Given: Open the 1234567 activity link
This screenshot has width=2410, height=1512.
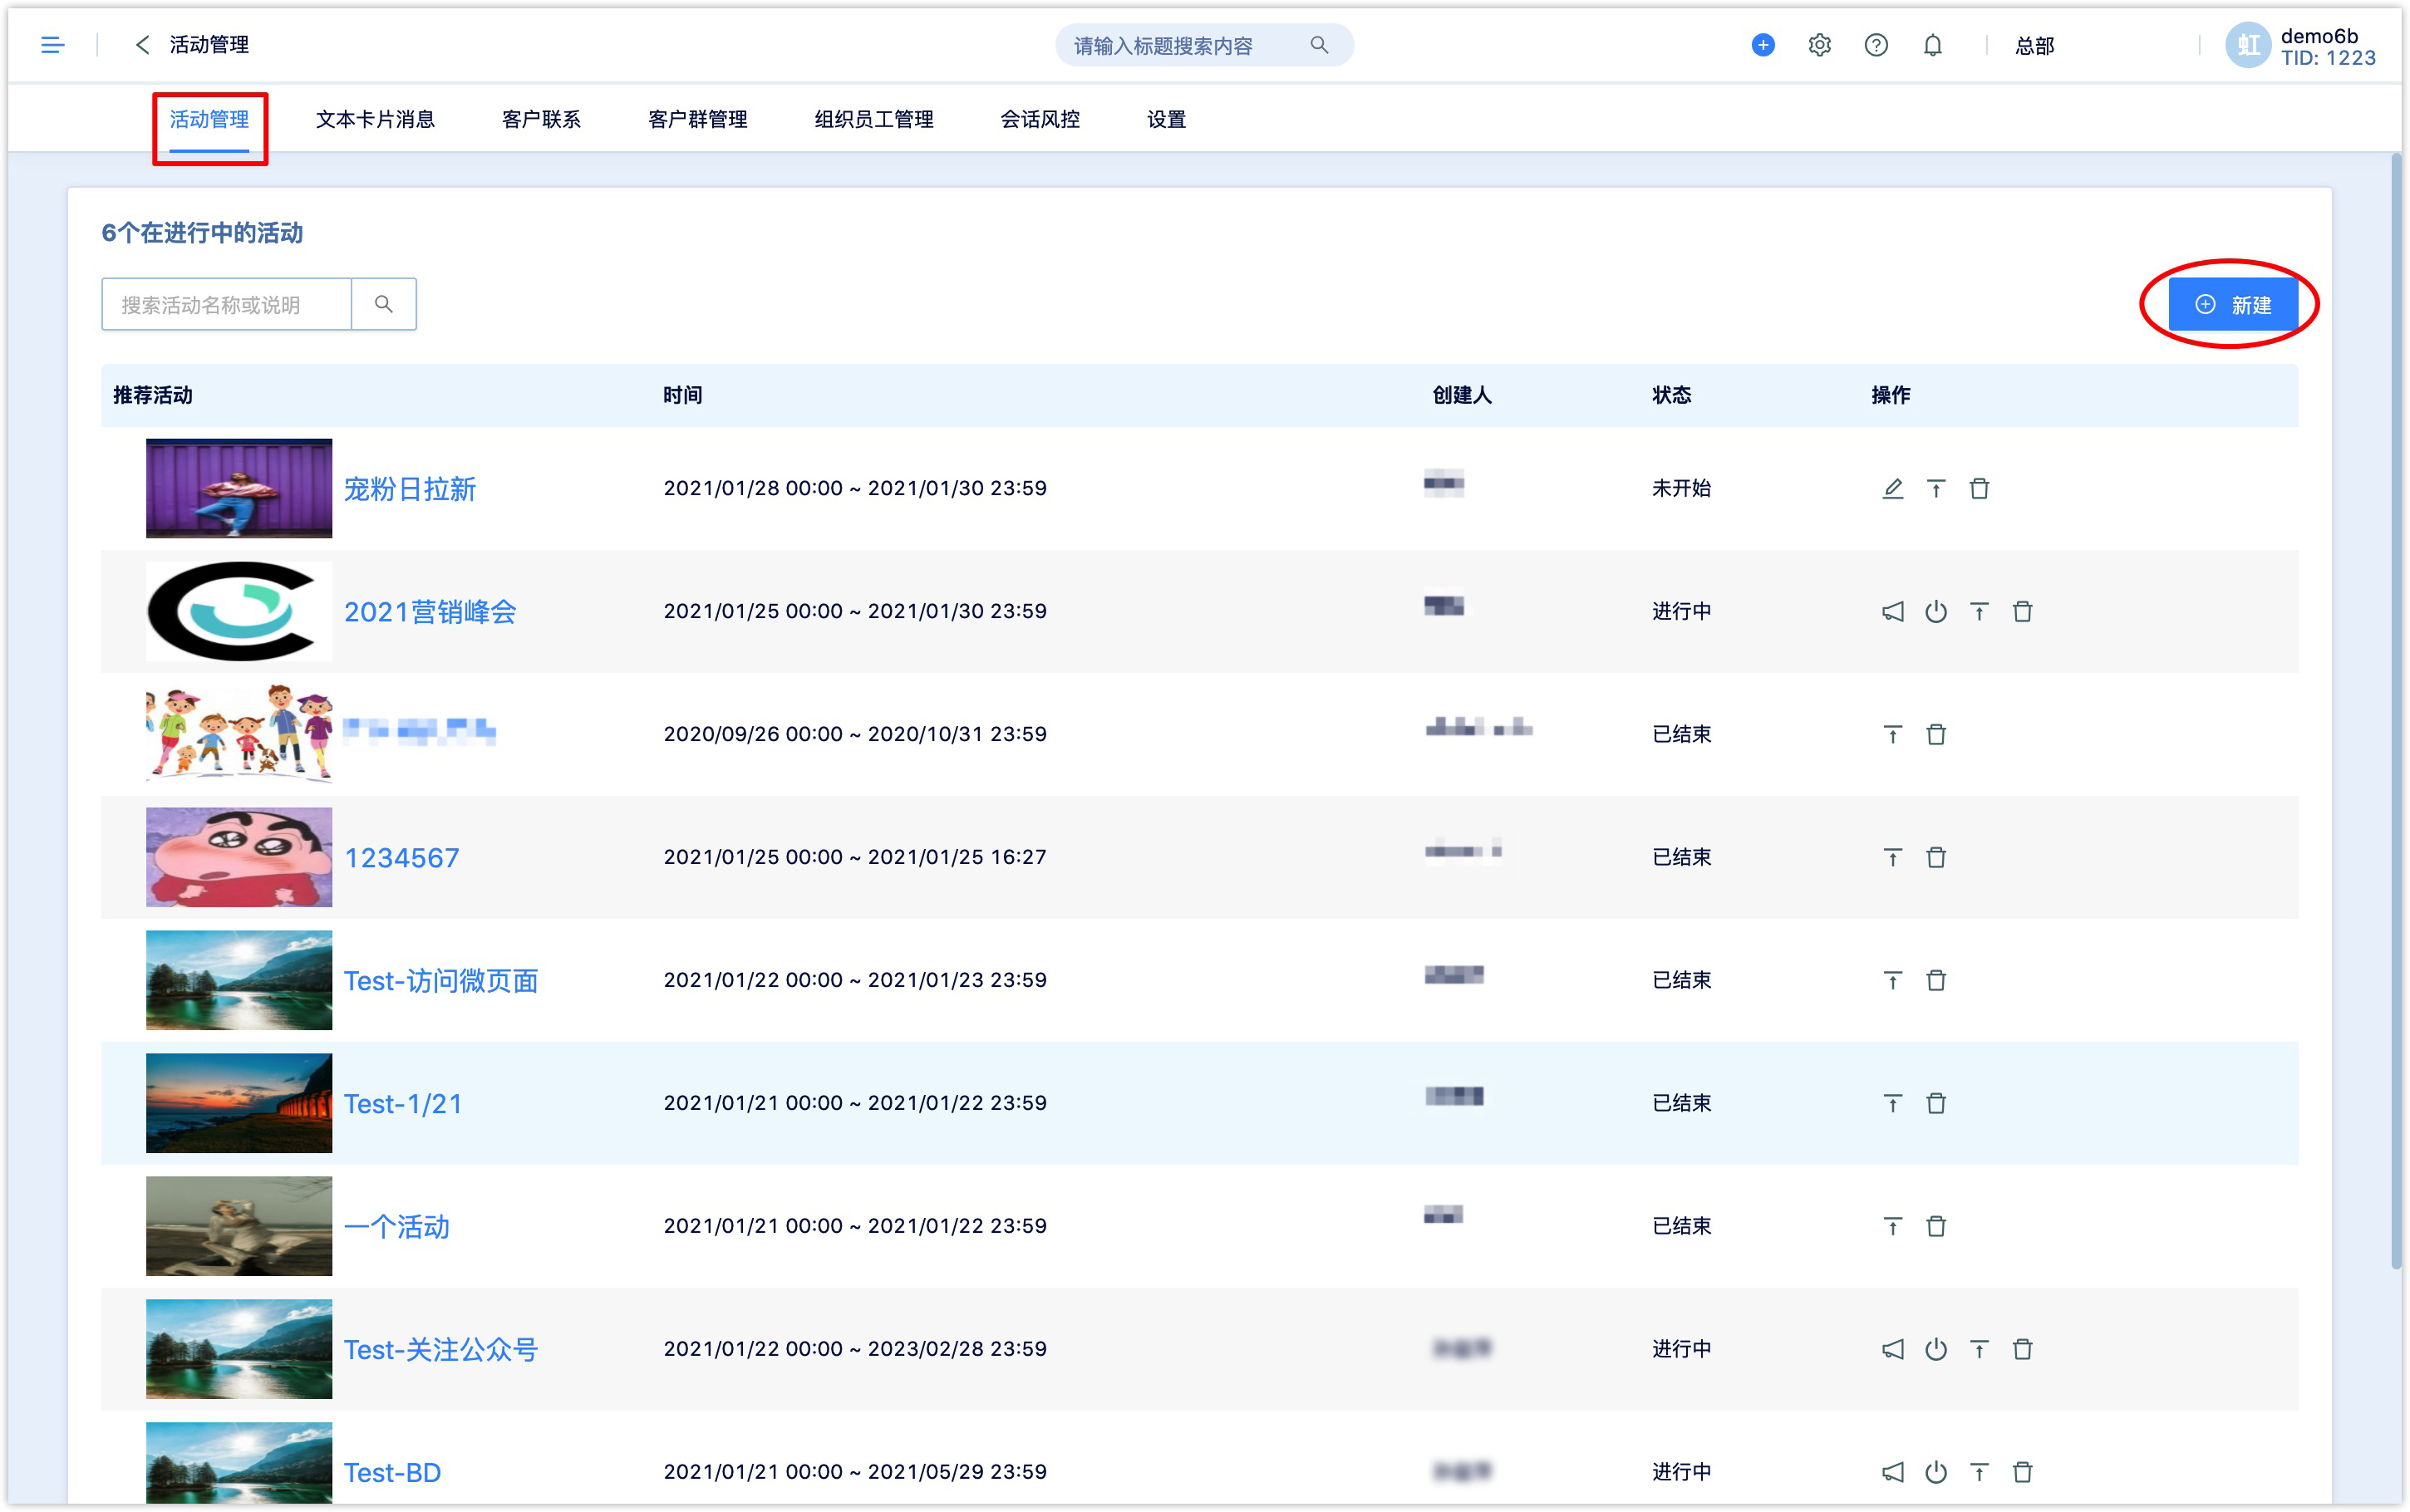Looking at the screenshot, I should point(401,858).
